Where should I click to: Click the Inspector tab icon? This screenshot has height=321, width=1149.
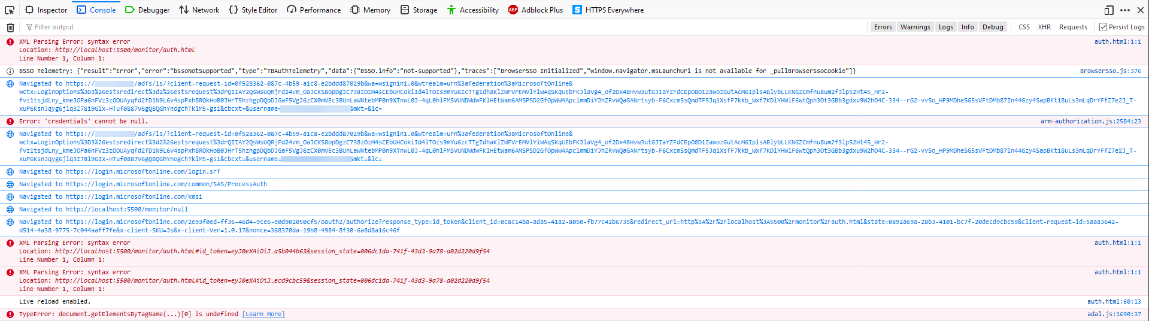[x=29, y=10]
